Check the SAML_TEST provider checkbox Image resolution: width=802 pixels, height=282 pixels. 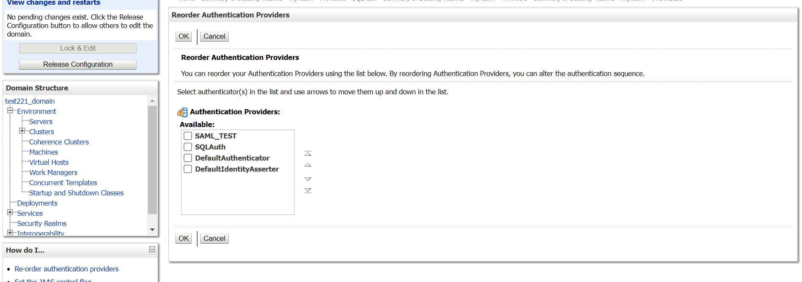coord(188,135)
